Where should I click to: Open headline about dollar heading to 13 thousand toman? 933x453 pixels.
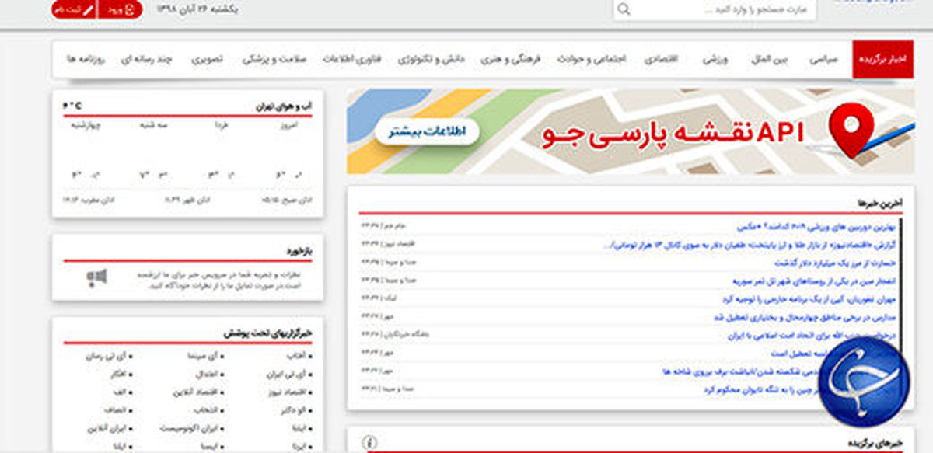point(750,245)
